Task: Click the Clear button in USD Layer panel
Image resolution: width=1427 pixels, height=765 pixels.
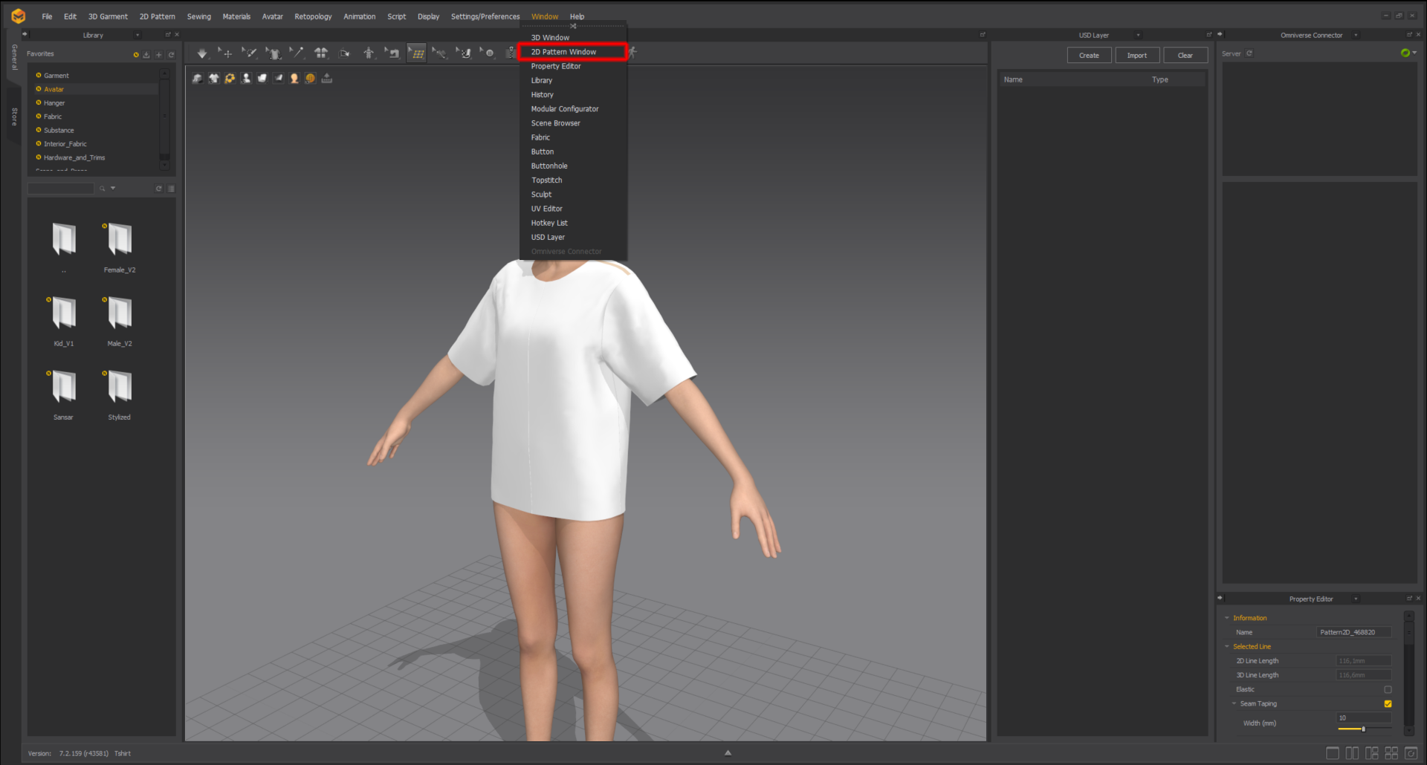Action: pyautogui.click(x=1185, y=55)
